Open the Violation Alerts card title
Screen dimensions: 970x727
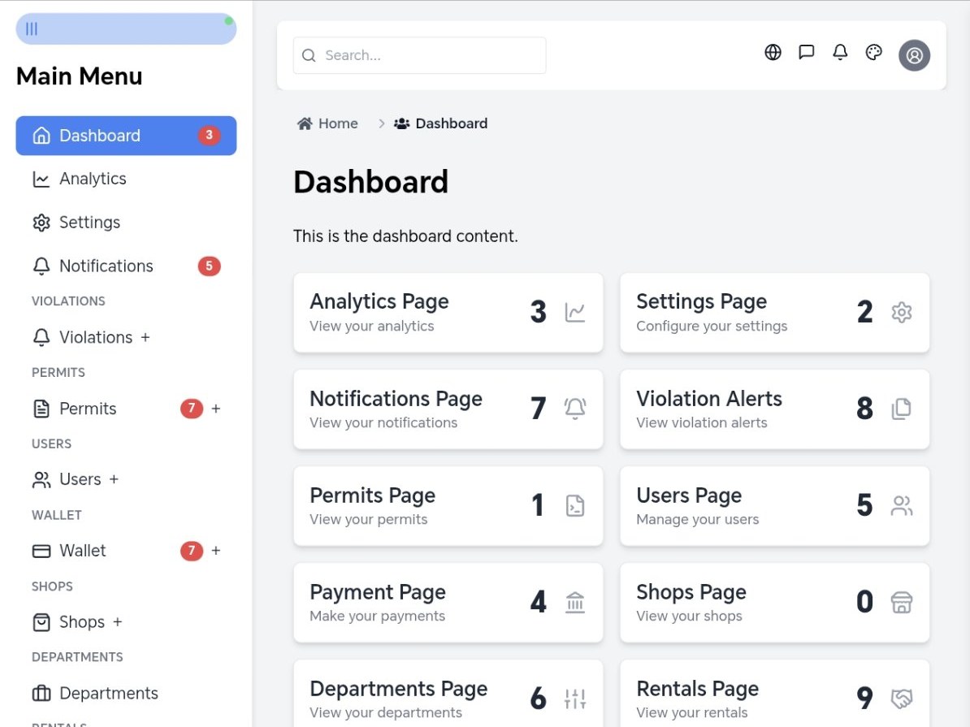pos(709,399)
